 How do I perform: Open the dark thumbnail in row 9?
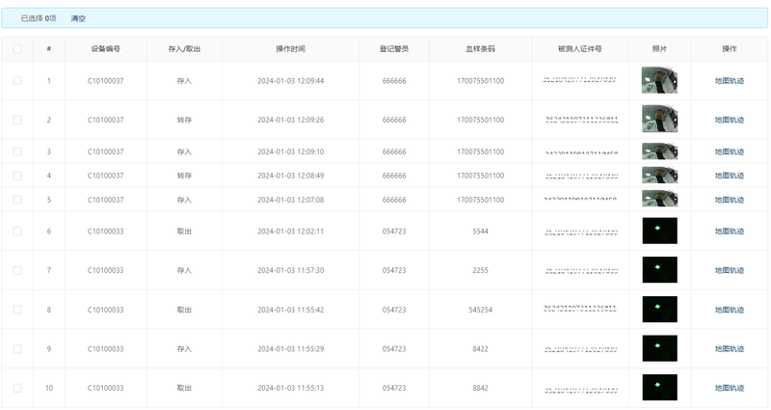[659, 348]
